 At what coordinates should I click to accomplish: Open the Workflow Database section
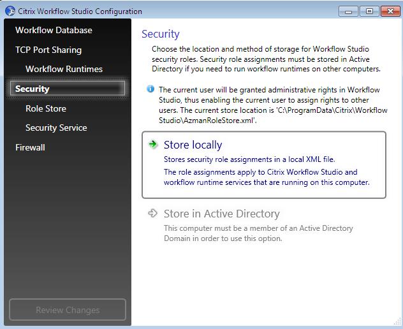(x=54, y=30)
